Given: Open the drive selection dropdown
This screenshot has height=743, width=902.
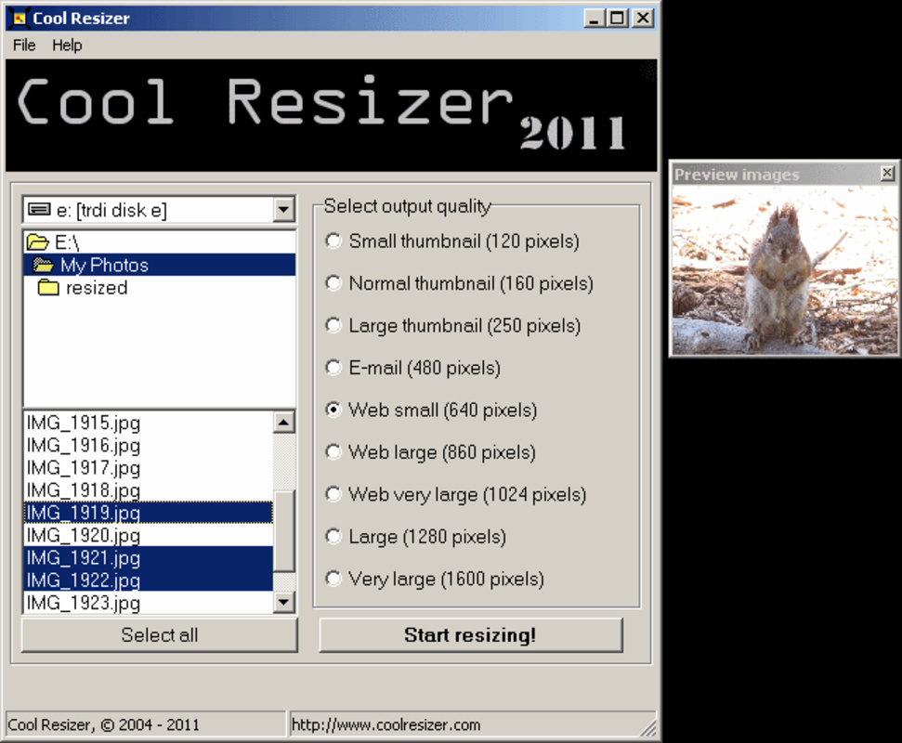Looking at the screenshot, I should pyautogui.click(x=284, y=210).
